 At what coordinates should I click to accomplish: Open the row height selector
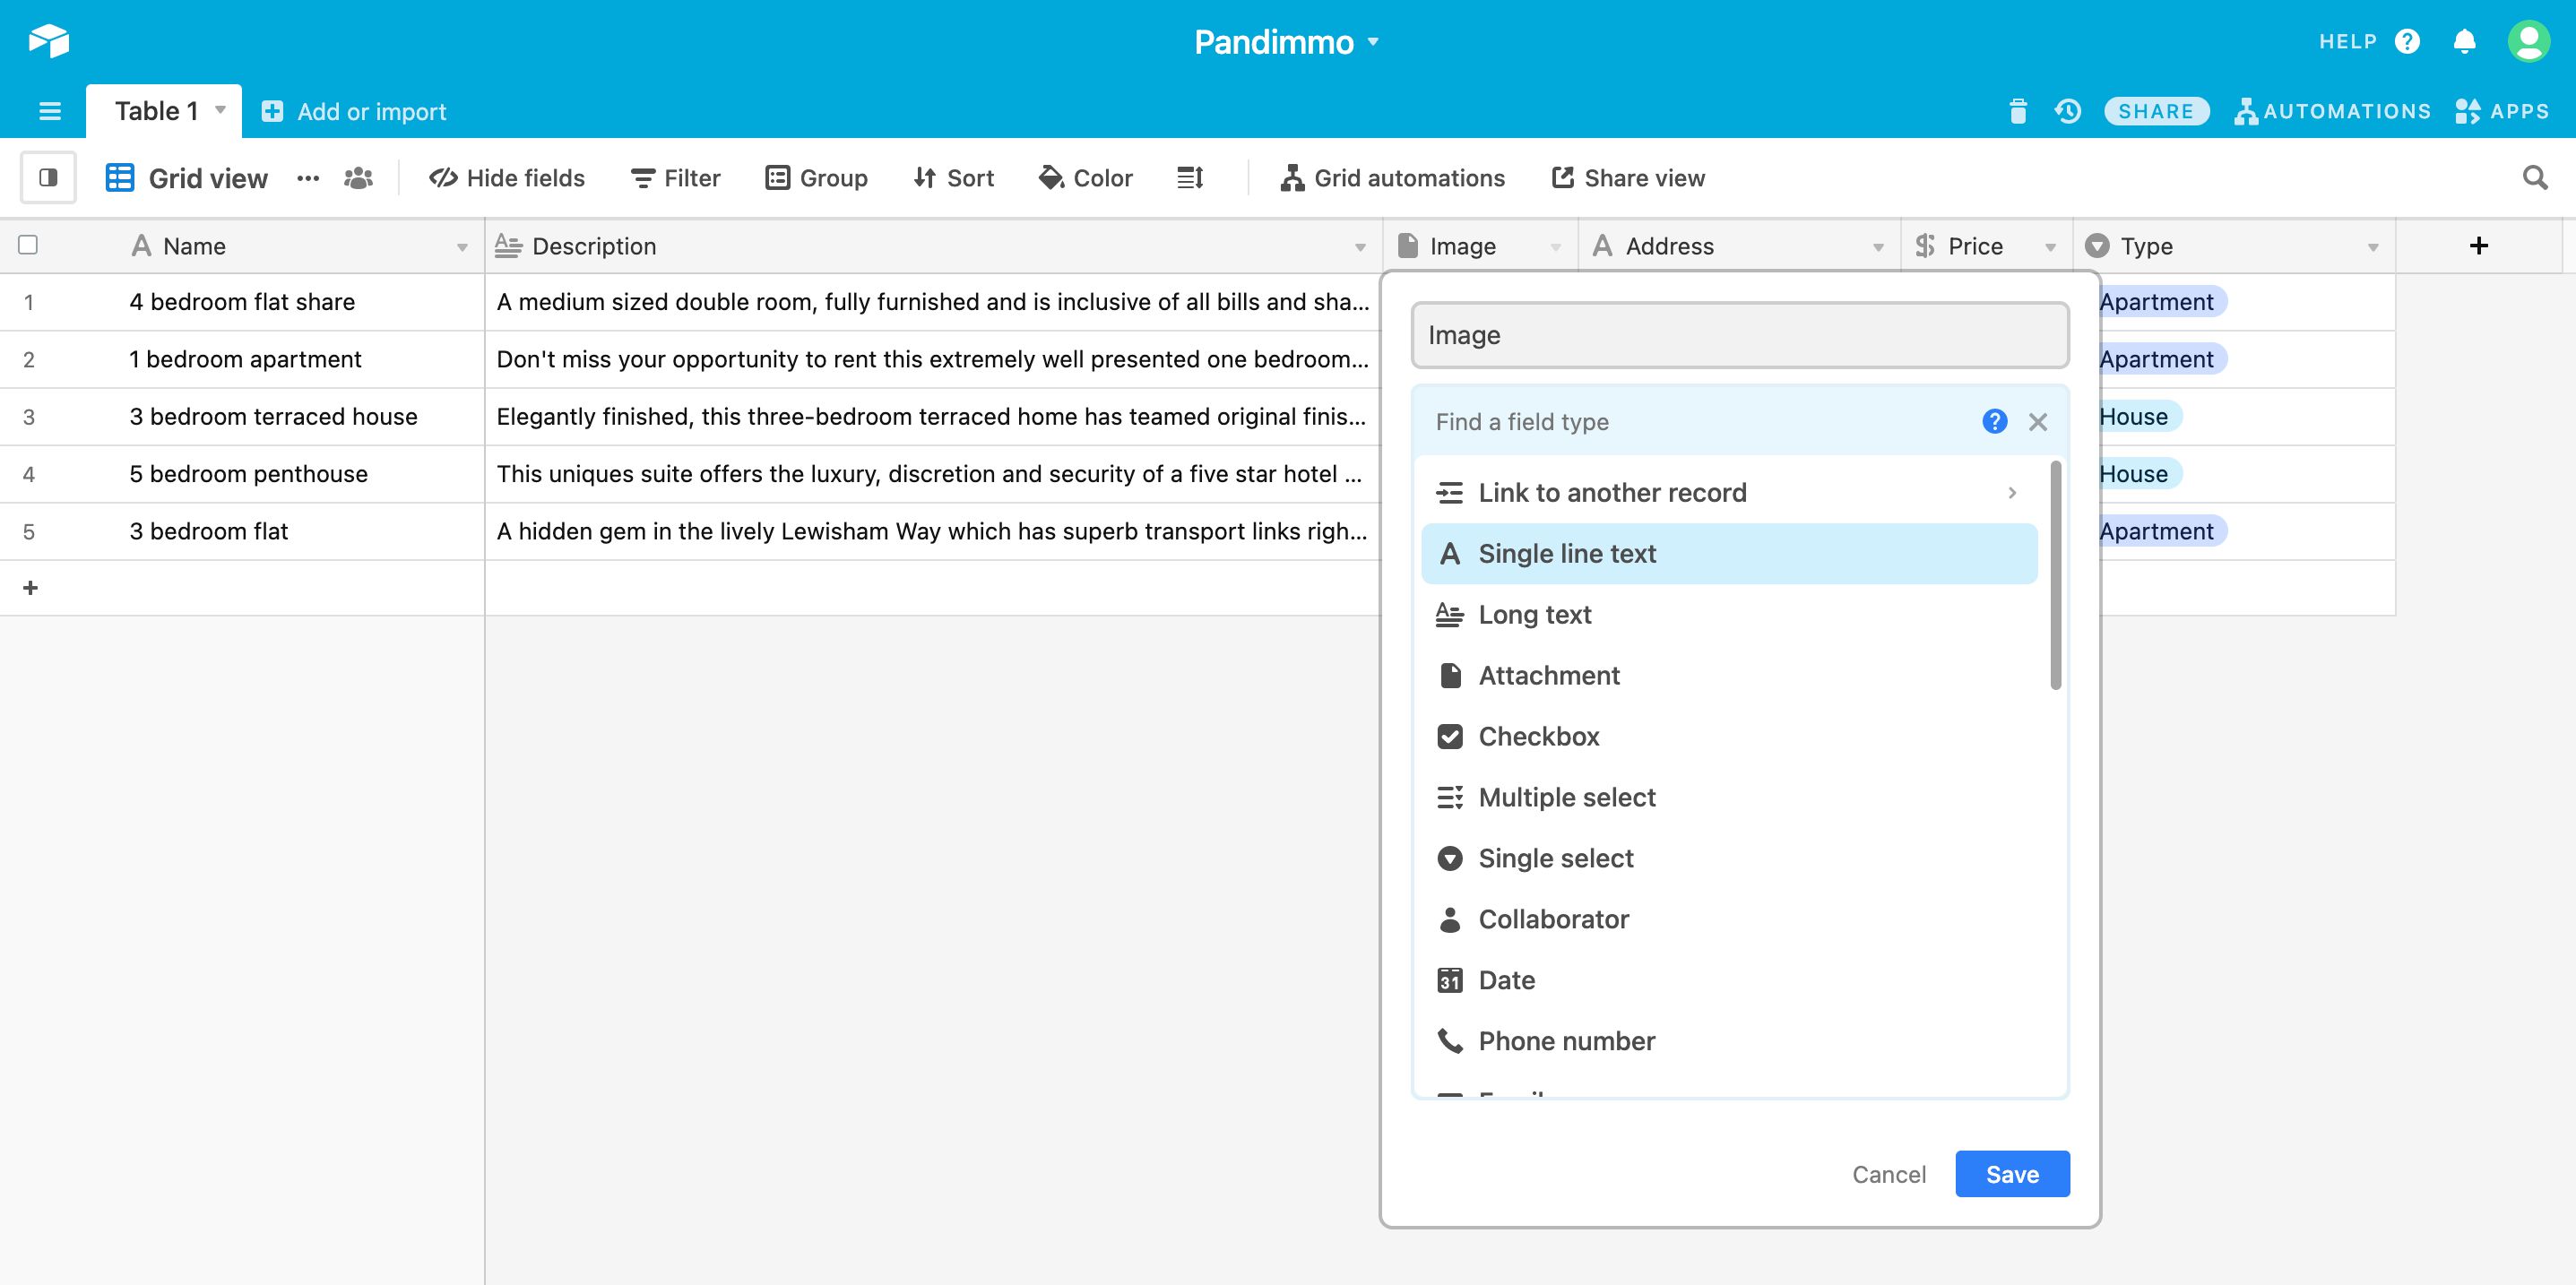tap(1190, 177)
